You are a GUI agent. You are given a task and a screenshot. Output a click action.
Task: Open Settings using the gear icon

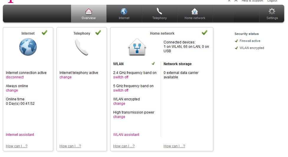click(x=272, y=11)
